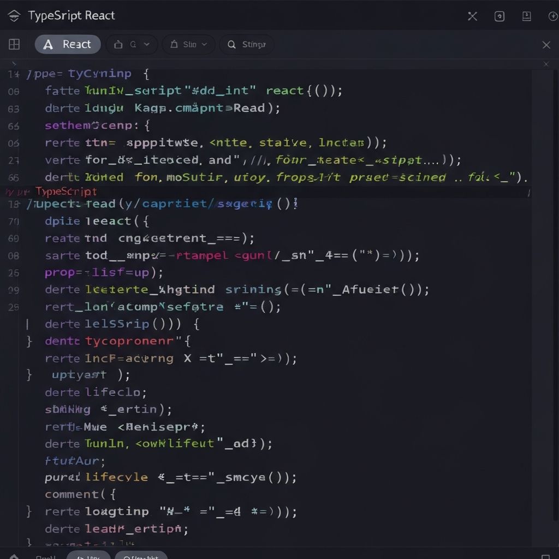Viewport: 559px width, 559px height.
Task: Place cursor on the 'comment( {' code line
Action: 80,495
